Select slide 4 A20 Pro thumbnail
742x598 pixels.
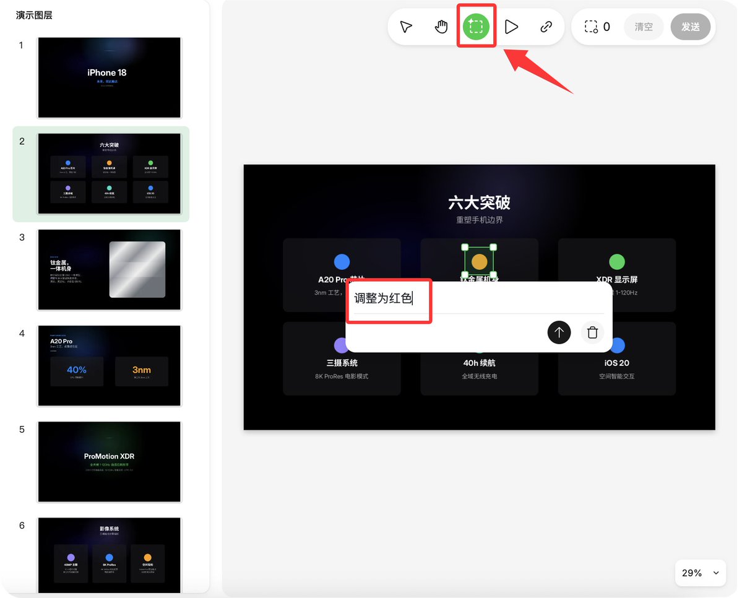[x=110, y=365]
